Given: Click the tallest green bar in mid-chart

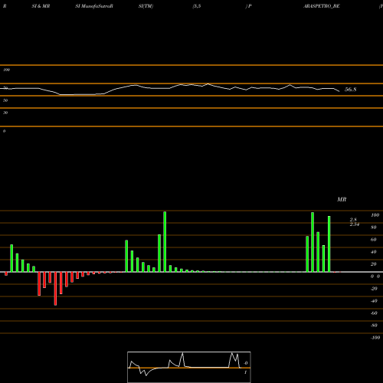Looking at the screenshot, I should click(165, 241).
